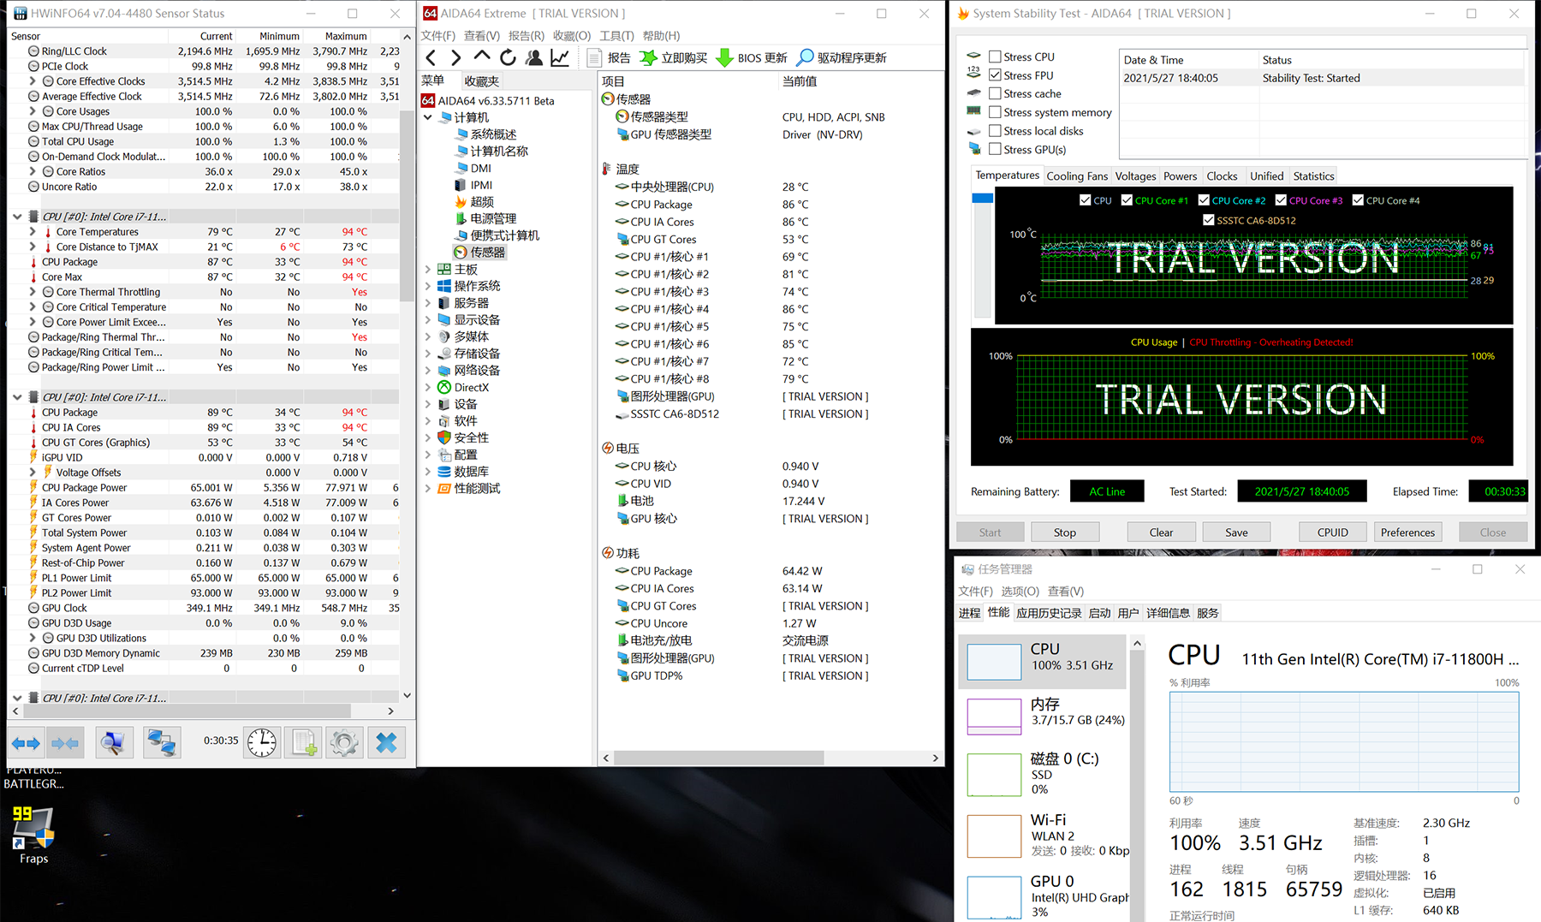This screenshot has width=1541, height=922.
Task: Click HWiNFO expand-left arrows icon
Action: (26, 743)
